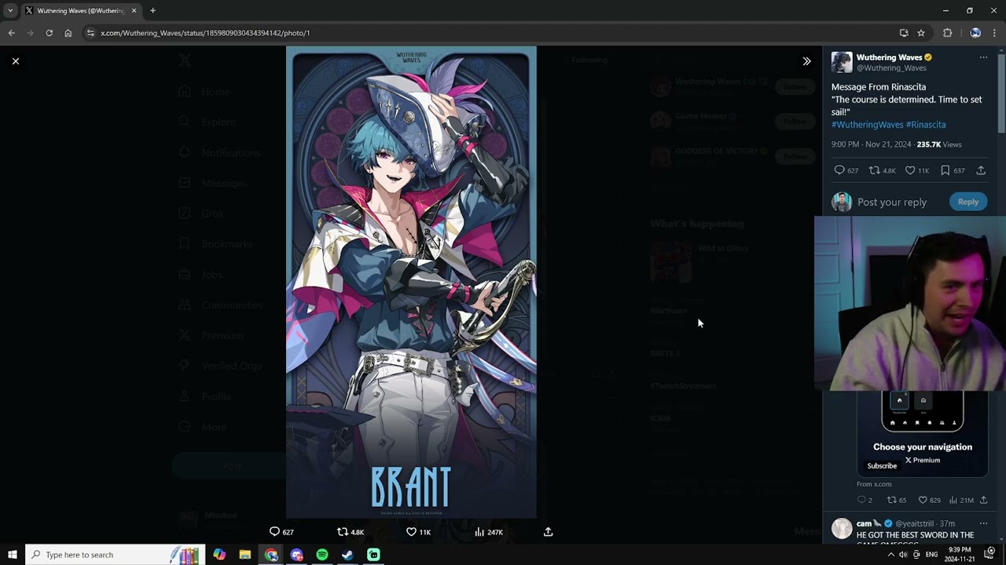Click the blue Reply button
The width and height of the screenshot is (1006, 565).
click(968, 202)
